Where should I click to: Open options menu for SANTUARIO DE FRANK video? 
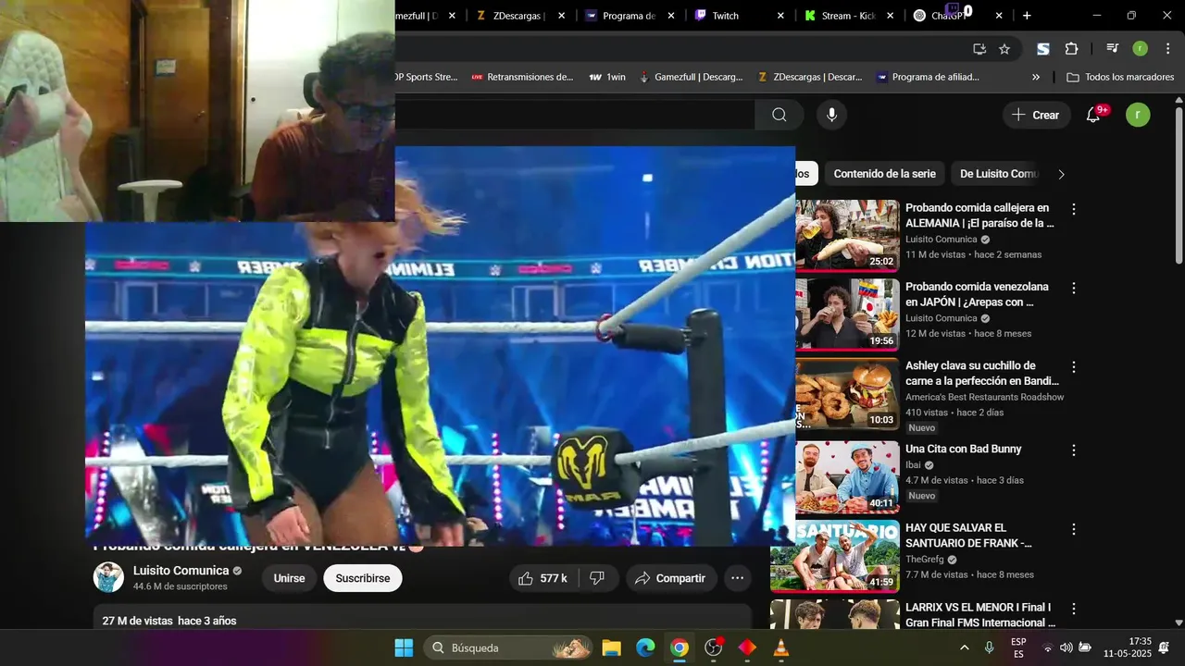pyautogui.click(x=1074, y=529)
